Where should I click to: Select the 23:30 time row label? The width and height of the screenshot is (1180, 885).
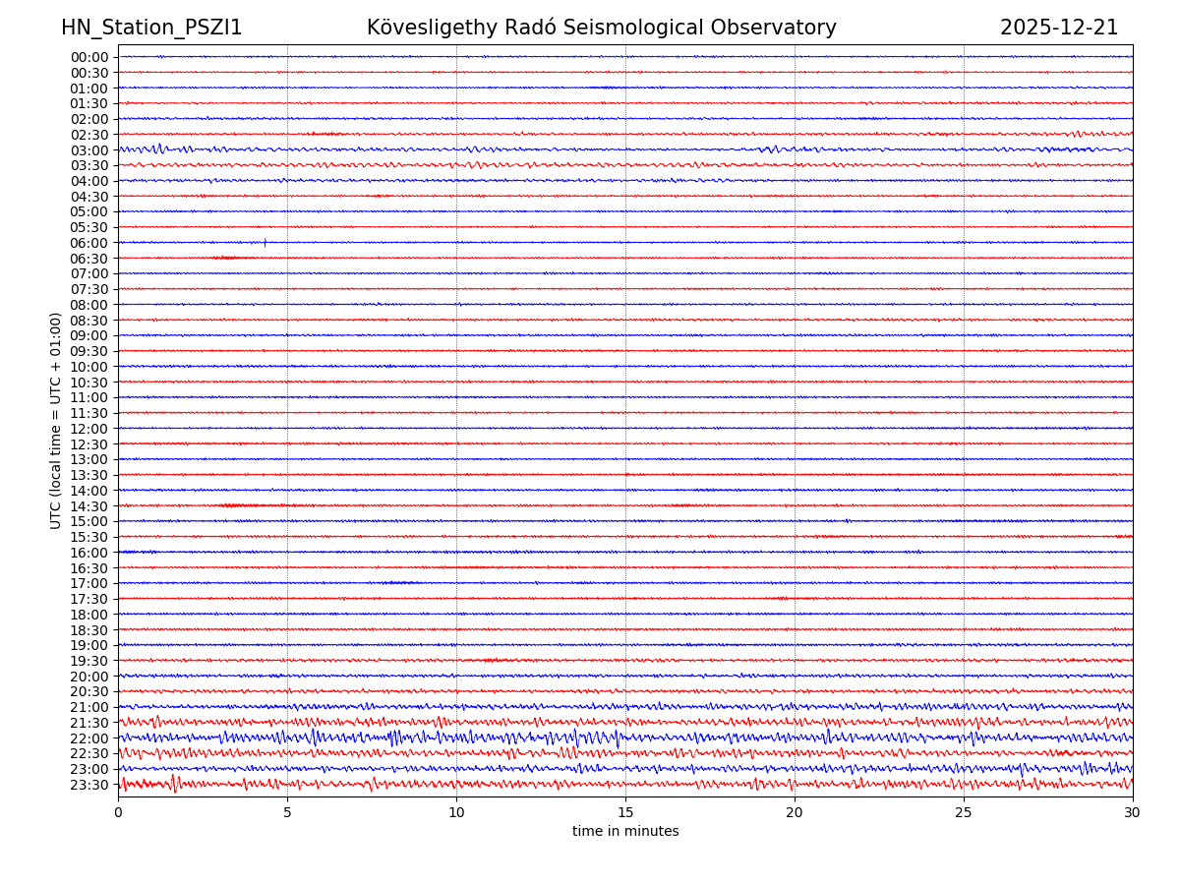point(89,785)
